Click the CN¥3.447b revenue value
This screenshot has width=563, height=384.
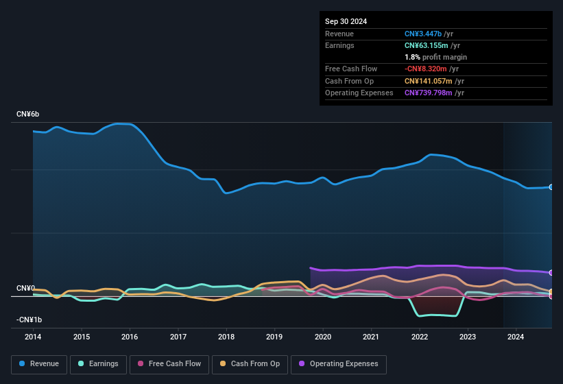(x=423, y=34)
